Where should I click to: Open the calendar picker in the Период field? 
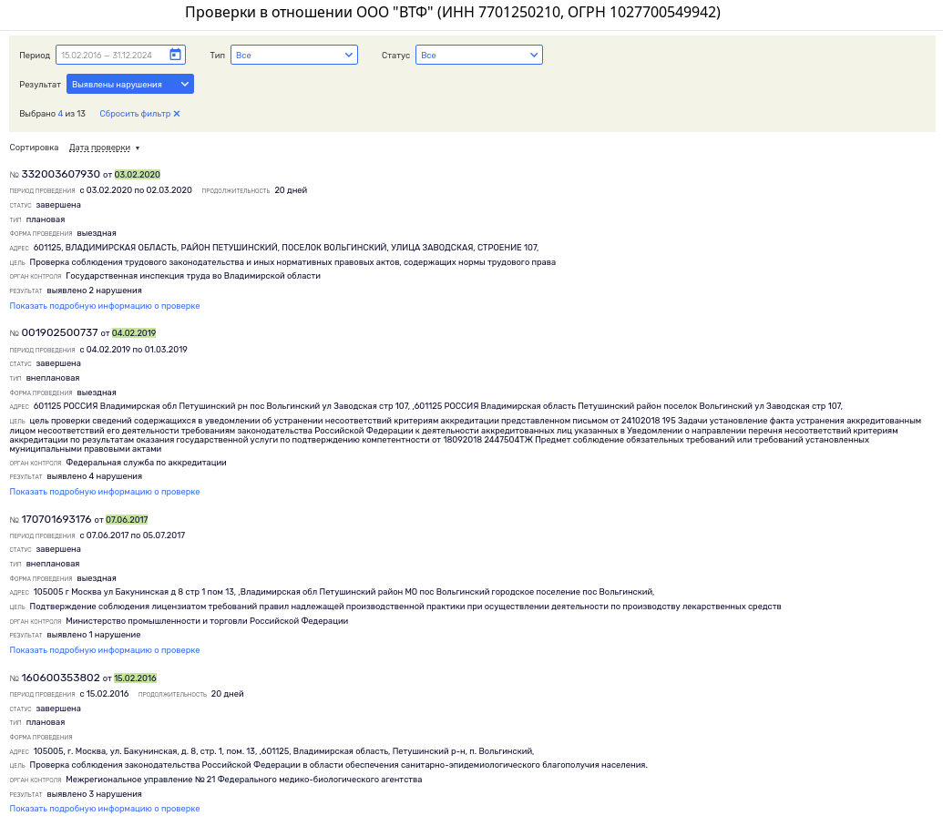pyautogui.click(x=176, y=55)
